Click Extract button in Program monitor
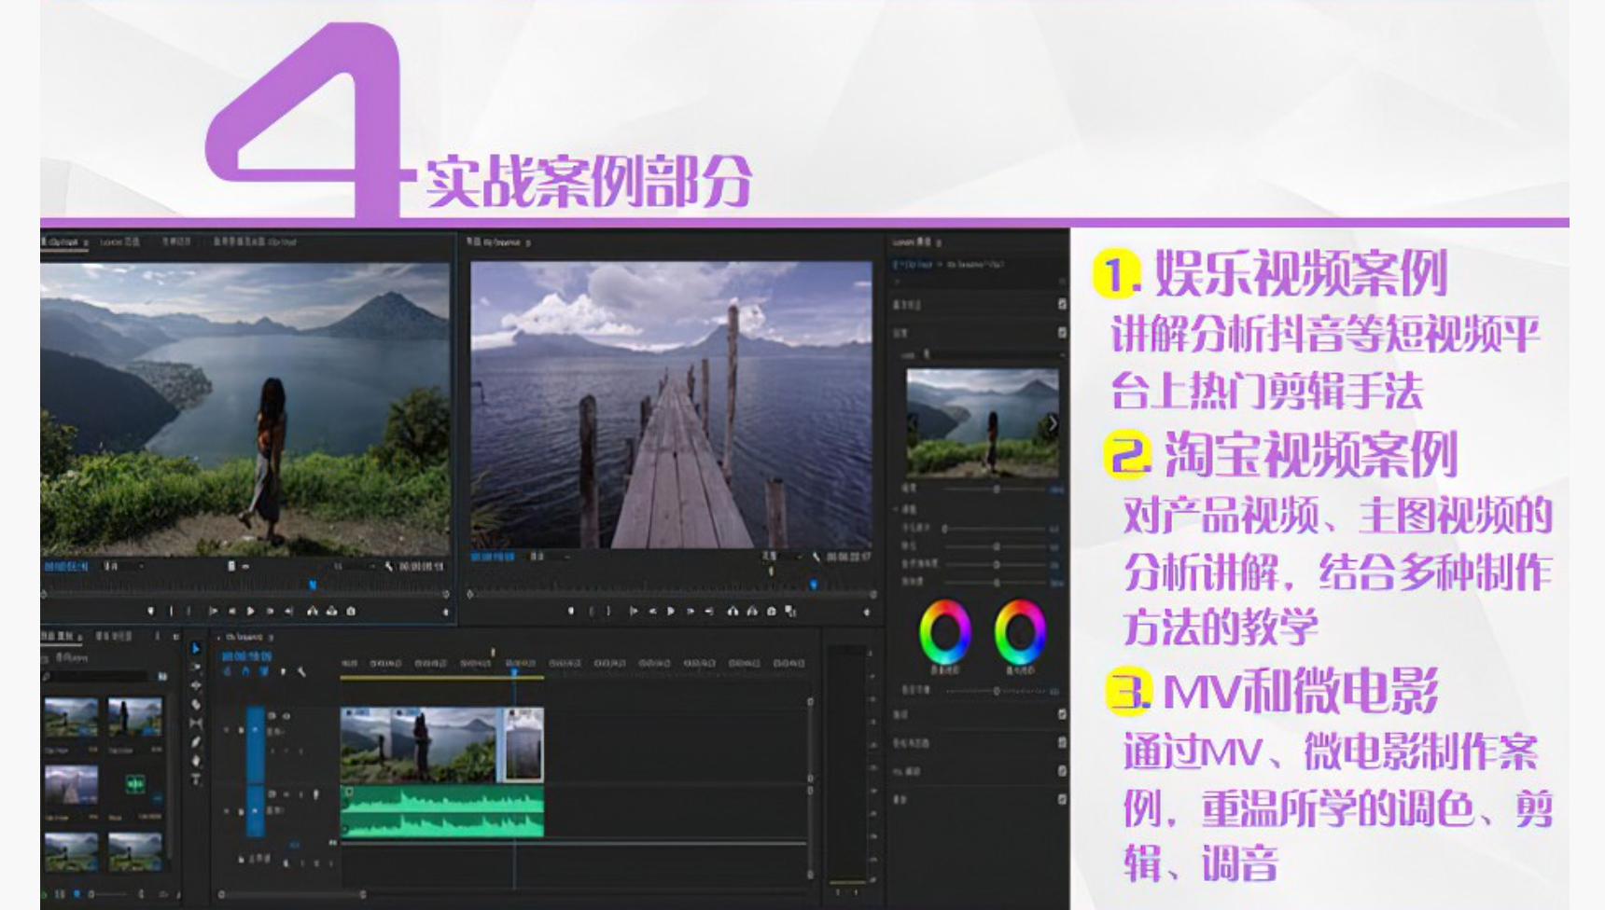Viewport: 1605px width, 910px height. [x=751, y=612]
